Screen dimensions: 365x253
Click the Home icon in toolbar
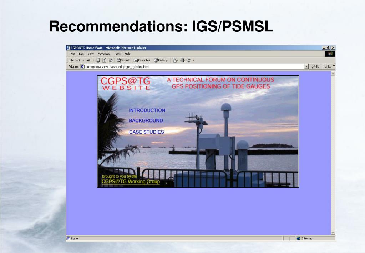111,60
